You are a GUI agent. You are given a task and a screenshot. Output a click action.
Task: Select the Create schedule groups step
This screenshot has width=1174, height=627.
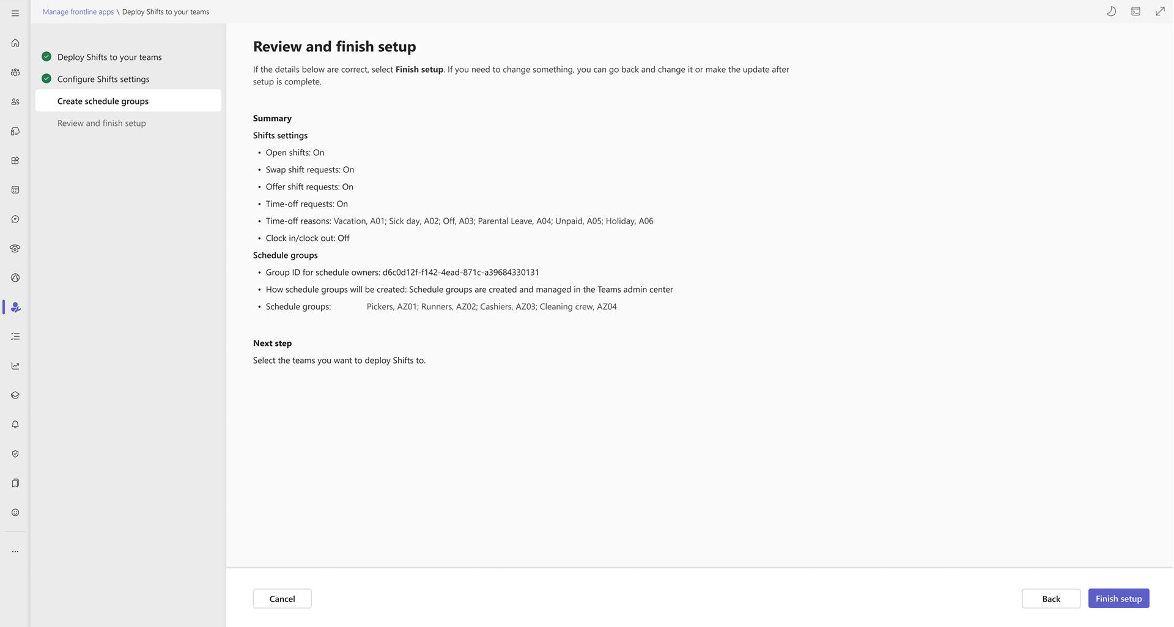click(103, 101)
